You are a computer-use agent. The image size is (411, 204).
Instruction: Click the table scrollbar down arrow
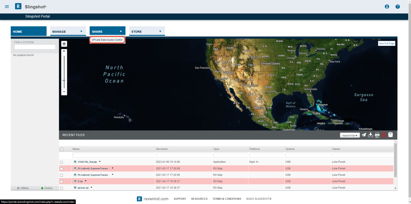tap(395, 188)
